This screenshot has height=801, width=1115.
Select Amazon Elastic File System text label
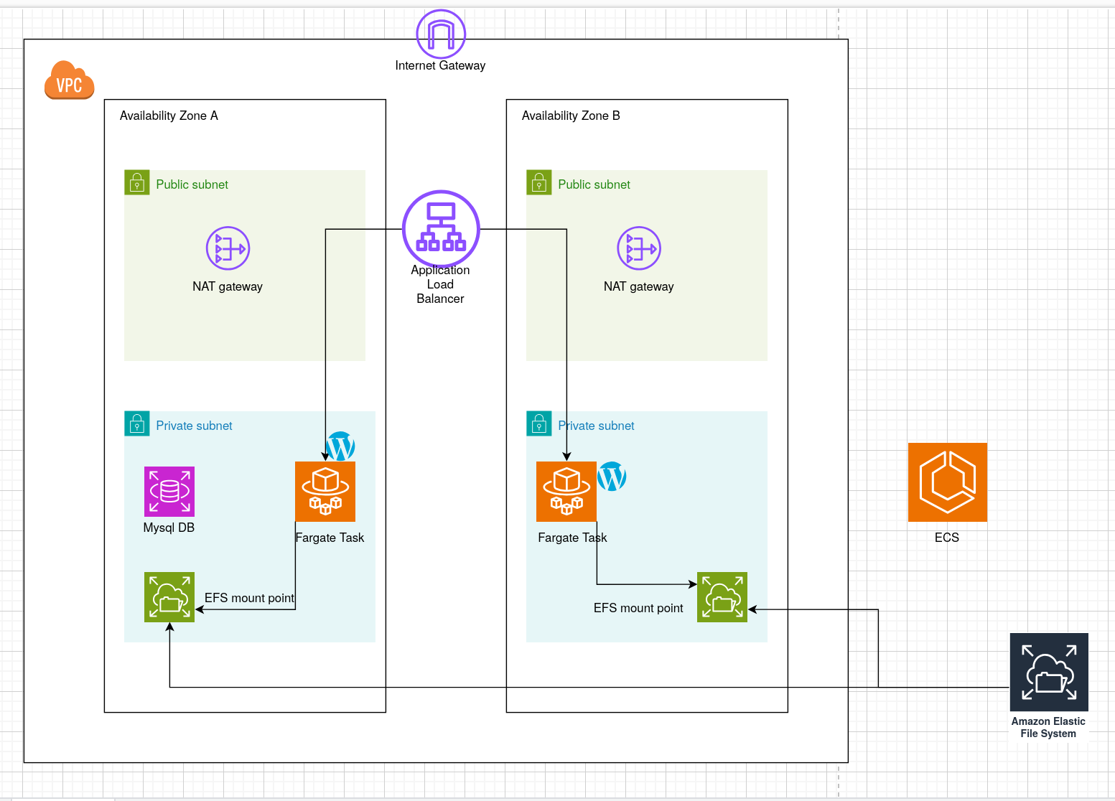[1048, 727]
